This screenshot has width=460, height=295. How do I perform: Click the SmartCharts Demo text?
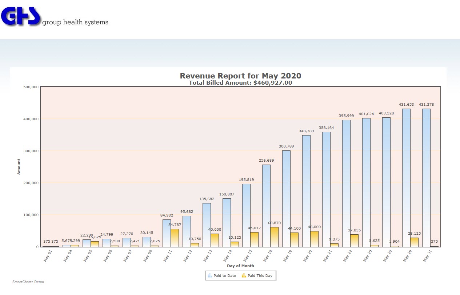point(28,282)
